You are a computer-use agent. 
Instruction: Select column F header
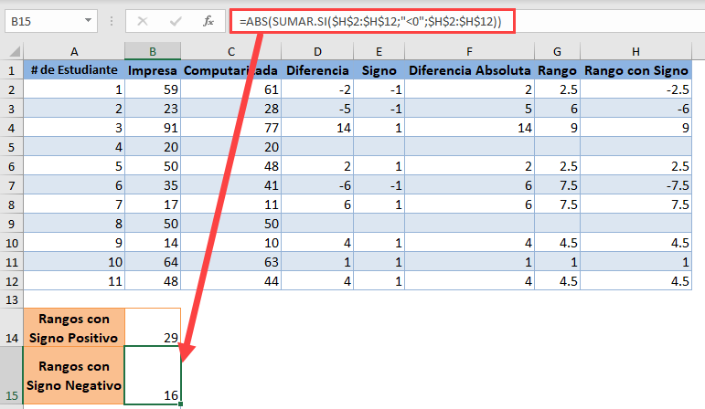(469, 51)
